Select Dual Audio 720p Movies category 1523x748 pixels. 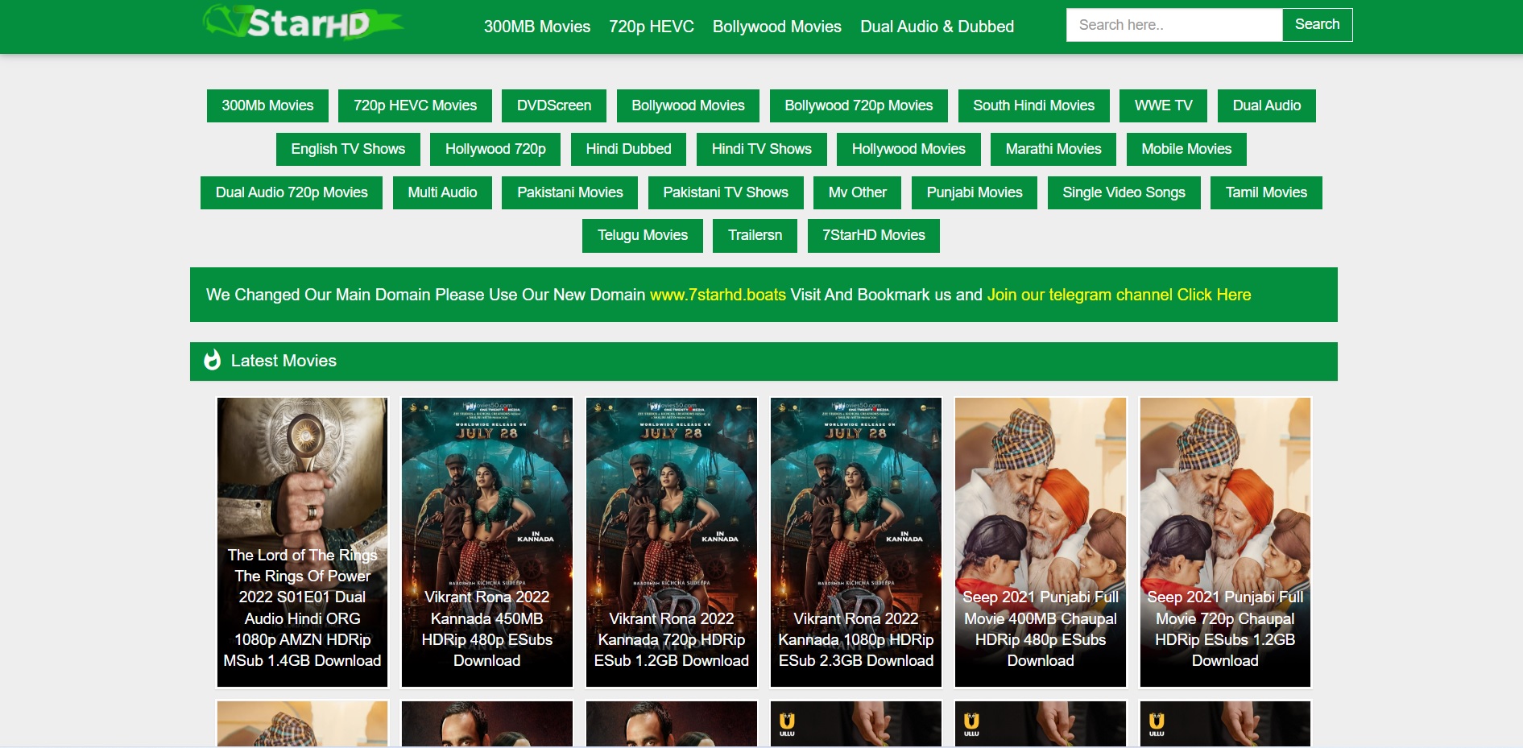(292, 192)
